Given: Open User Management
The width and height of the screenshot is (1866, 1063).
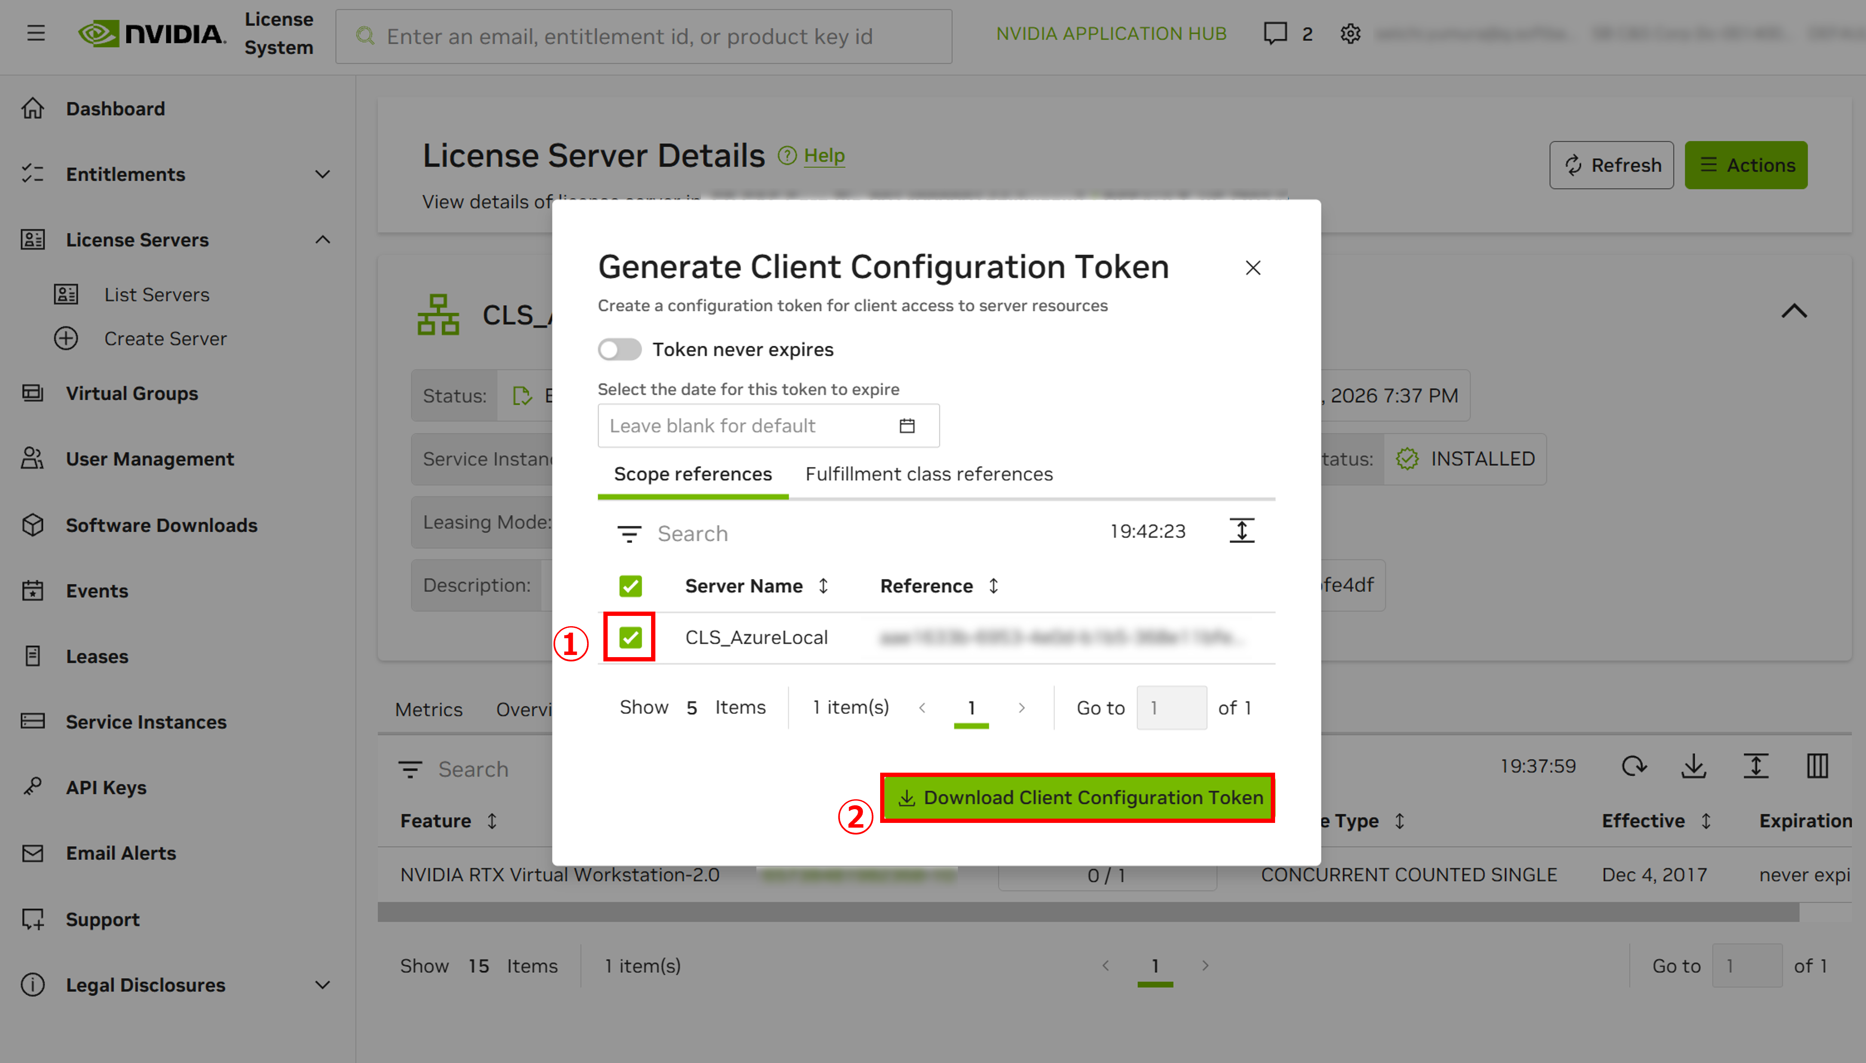Looking at the screenshot, I should pos(150,459).
